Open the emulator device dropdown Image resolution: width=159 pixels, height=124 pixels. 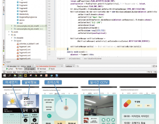pyautogui.click(x=20, y=66)
